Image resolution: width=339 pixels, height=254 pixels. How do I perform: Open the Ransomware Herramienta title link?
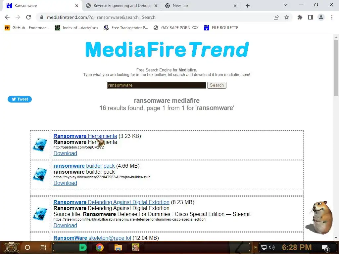point(85,136)
